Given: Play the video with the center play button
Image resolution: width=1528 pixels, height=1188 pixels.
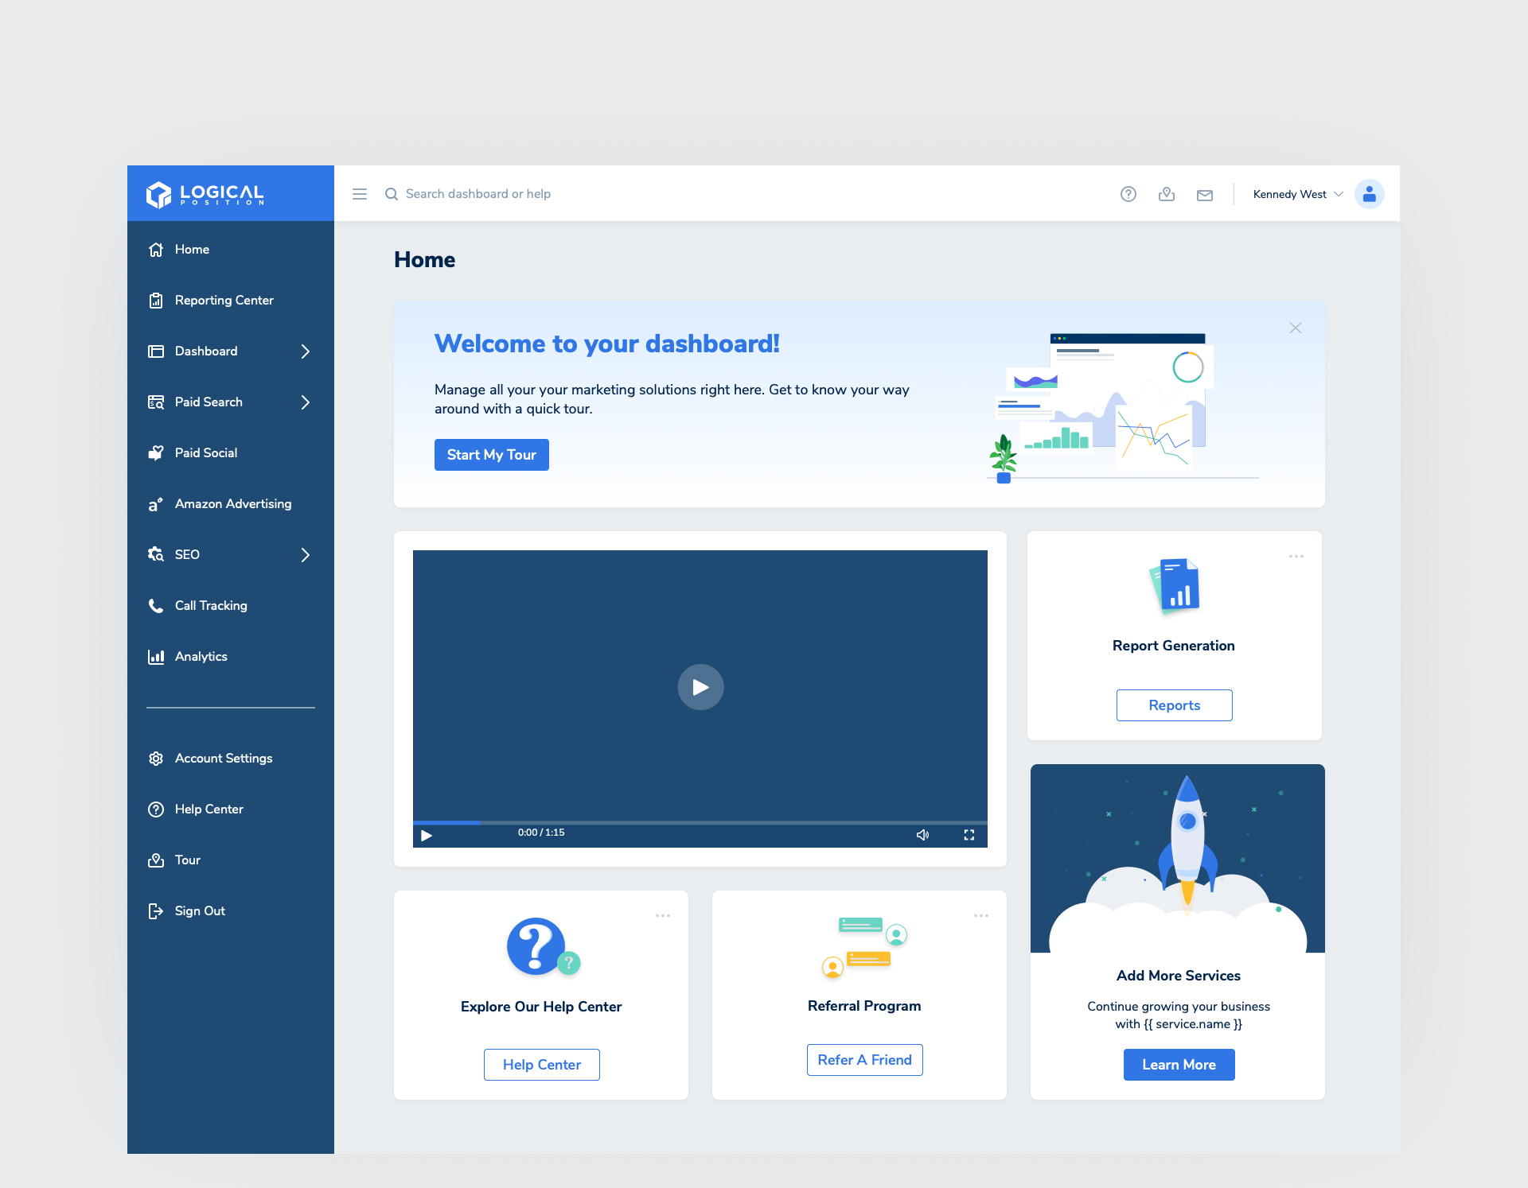Looking at the screenshot, I should coord(700,687).
